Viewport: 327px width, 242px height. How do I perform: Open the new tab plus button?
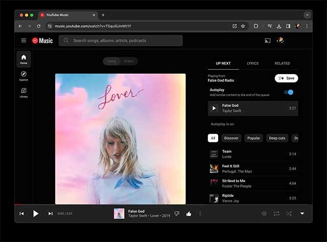tap(103, 15)
